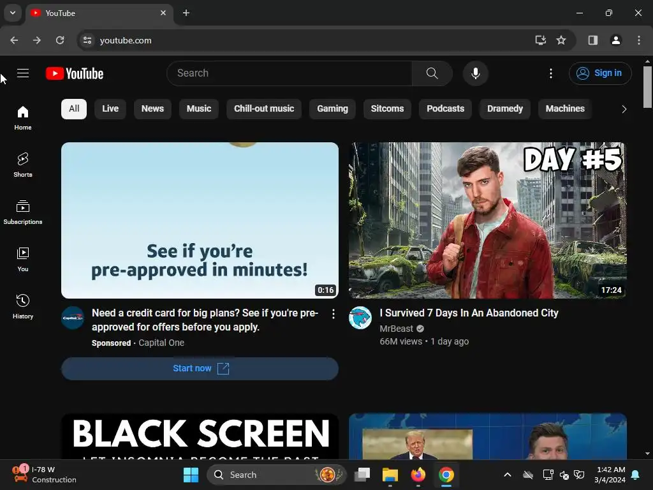Select the Chill-out music chip

264,108
